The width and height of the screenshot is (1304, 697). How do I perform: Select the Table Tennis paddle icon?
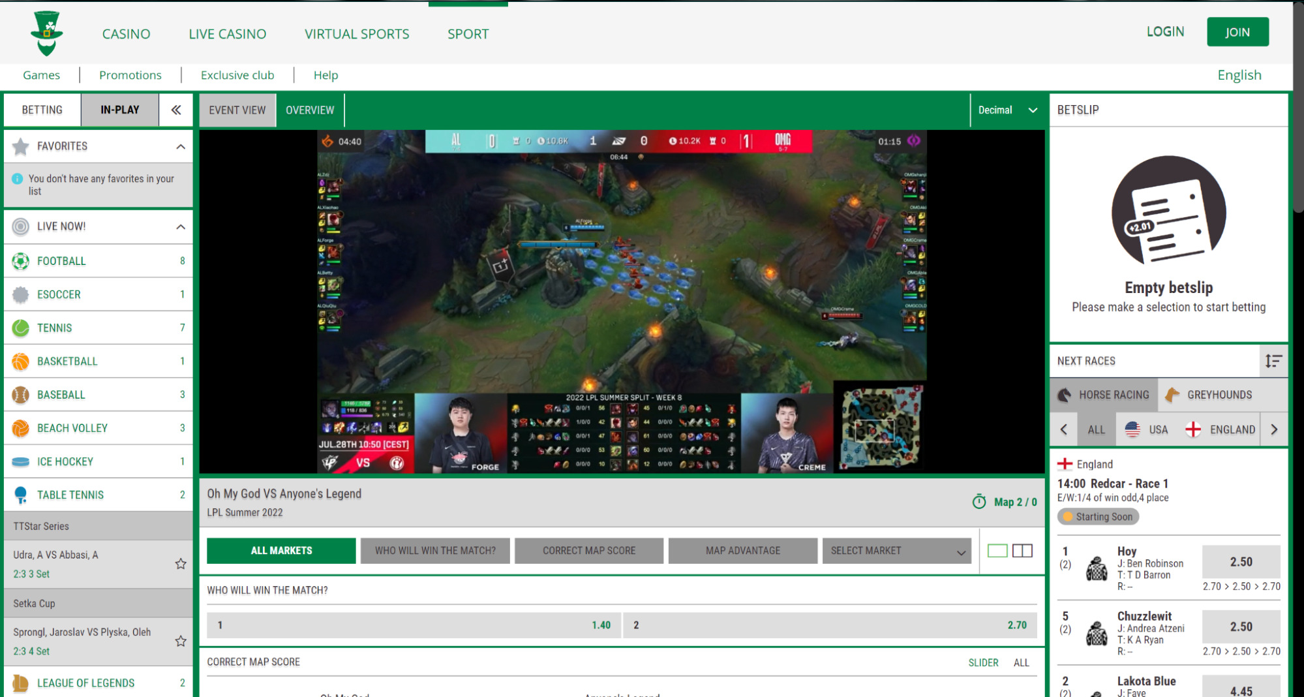21,495
